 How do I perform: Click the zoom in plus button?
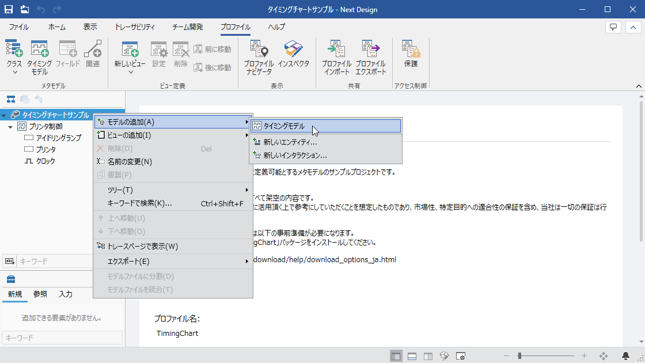coord(584,356)
